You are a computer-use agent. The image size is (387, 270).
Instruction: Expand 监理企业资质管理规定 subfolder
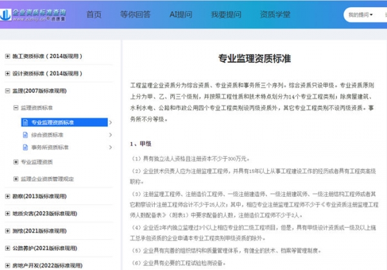(x=15, y=179)
